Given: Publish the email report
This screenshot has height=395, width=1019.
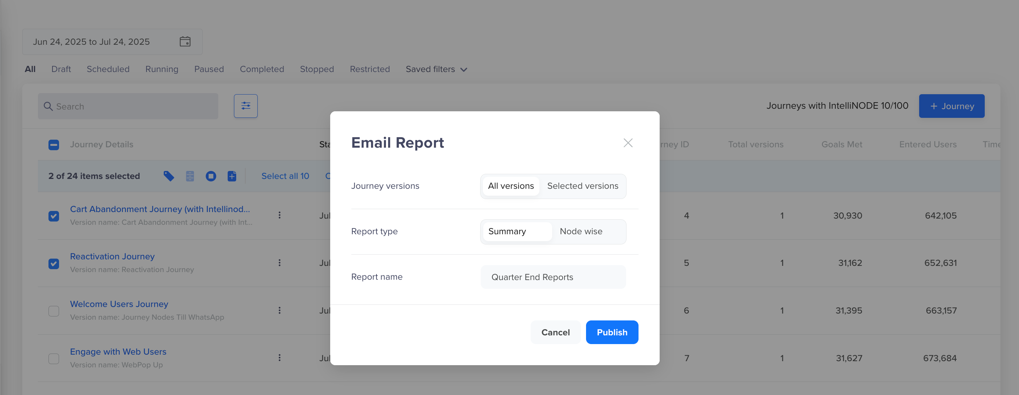Looking at the screenshot, I should [x=612, y=332].
